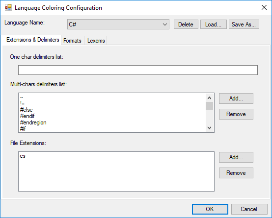Select the #endregion delimiter entry
The image size is (272, 218).
pyautogui.click(x=112, y=122)
